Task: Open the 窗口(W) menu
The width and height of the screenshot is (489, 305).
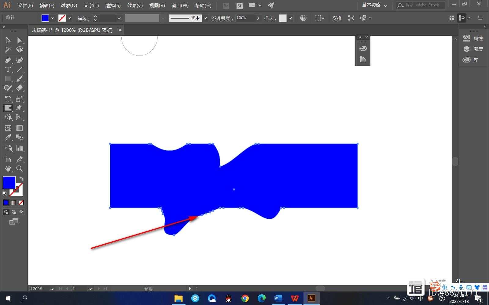Action: (x=180, y=5)
